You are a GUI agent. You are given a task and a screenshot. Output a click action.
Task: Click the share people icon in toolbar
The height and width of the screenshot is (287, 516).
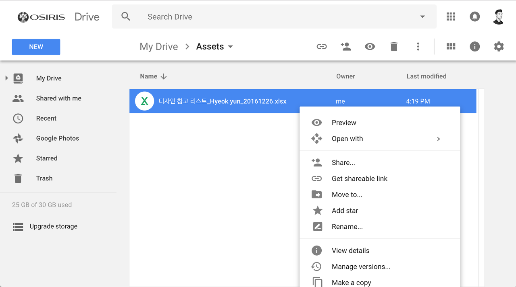pos(345,47)
